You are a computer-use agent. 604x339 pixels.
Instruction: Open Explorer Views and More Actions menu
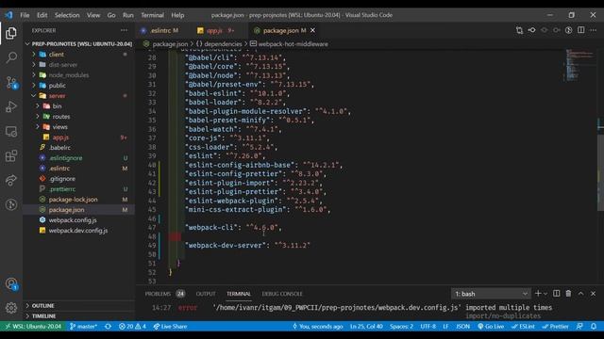tap(124, 30)
